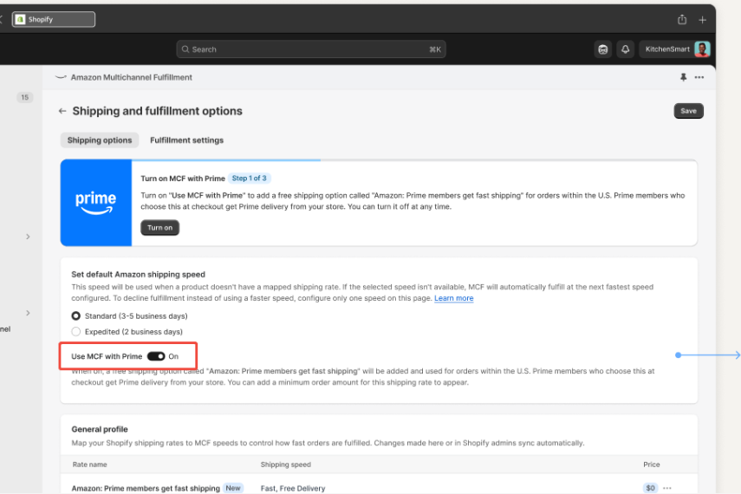Click the Step 1 of 3 badge
The height and width of the screenshot is (494, 741).
pyautogui.click(x=249, y=179)
